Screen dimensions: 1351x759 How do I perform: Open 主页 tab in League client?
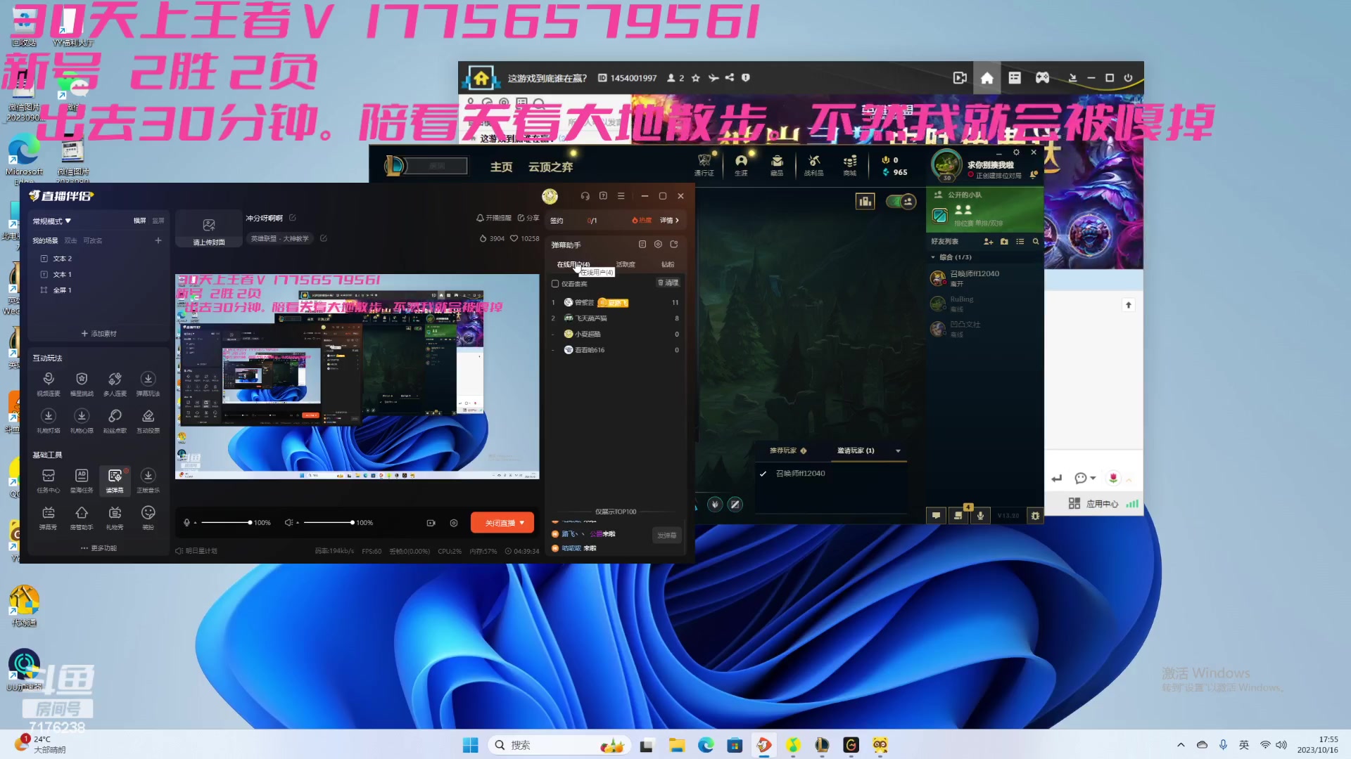coord(501,167)
